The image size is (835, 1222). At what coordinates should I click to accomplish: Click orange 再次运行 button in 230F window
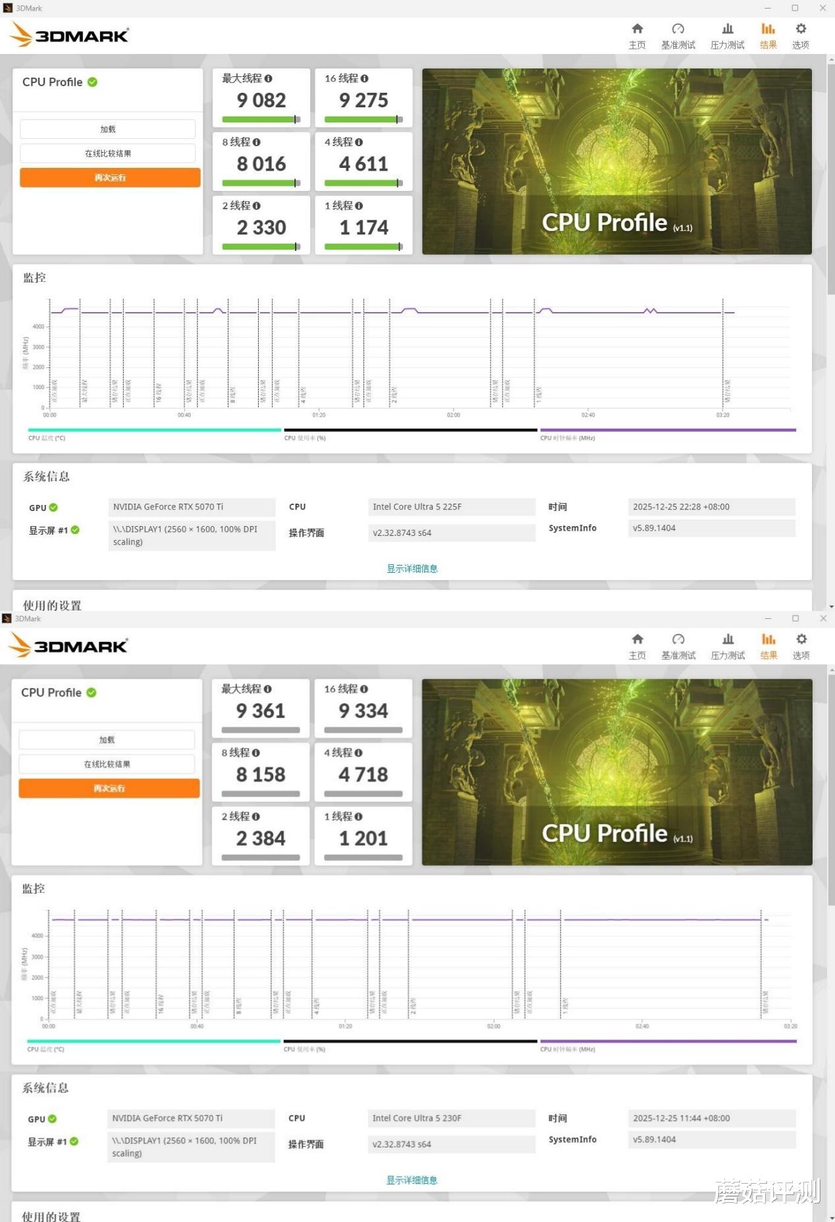pyautogui.click(x=109, y=788)
